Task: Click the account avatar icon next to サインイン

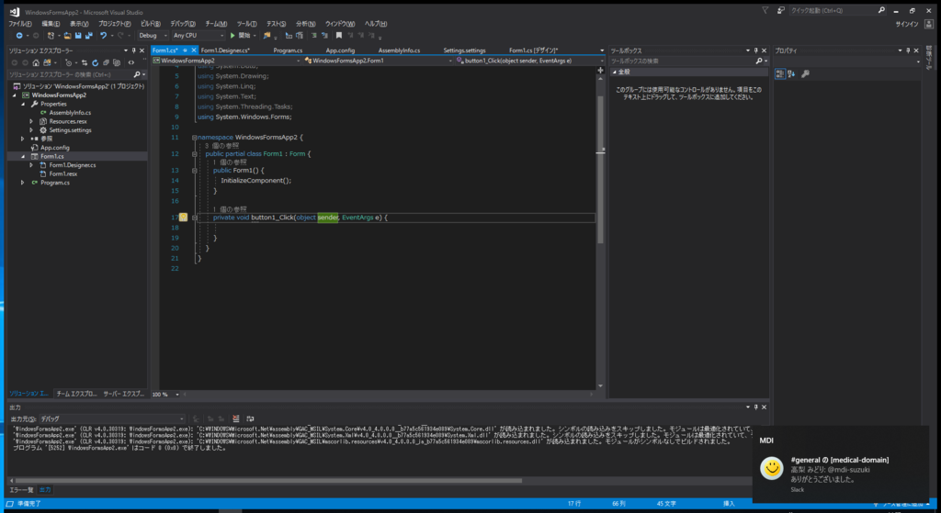Action: click(x=929, y=24)
